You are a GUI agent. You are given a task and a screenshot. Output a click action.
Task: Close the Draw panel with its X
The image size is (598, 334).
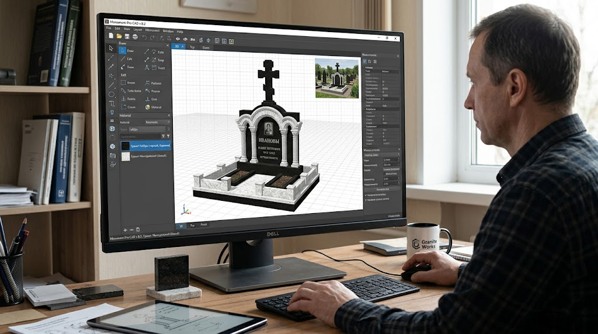(168, 46)
